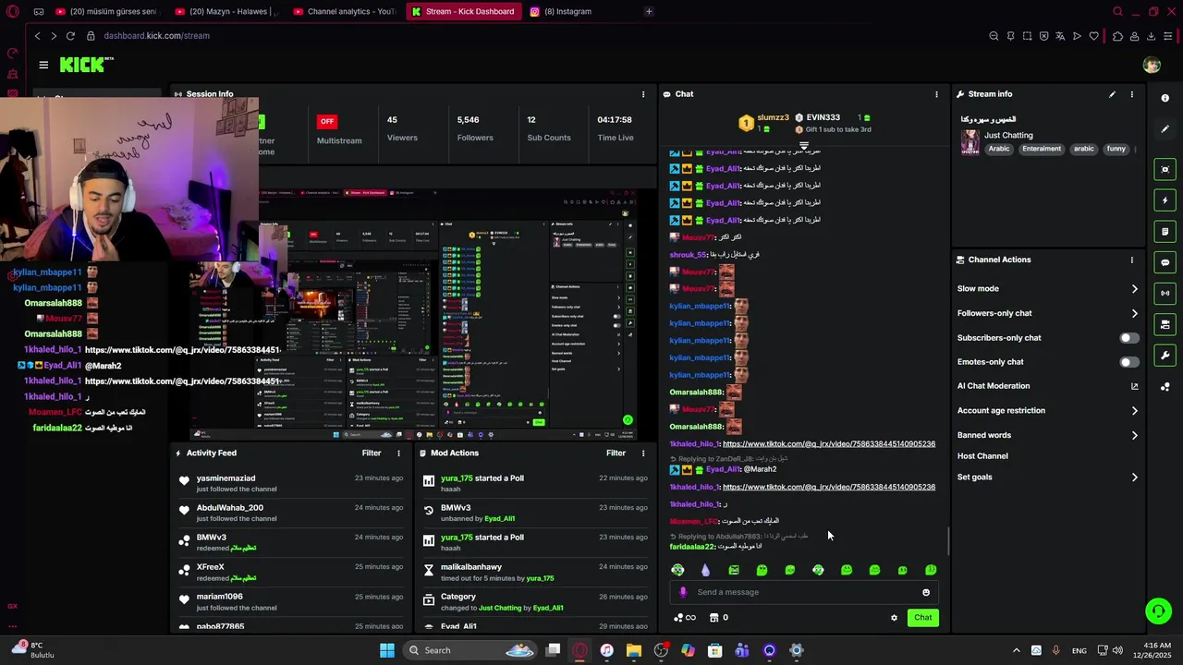This screenshot has width=1183, height=665.
Task: Click the green Chat send button
Action: click(x=922, y=618)
